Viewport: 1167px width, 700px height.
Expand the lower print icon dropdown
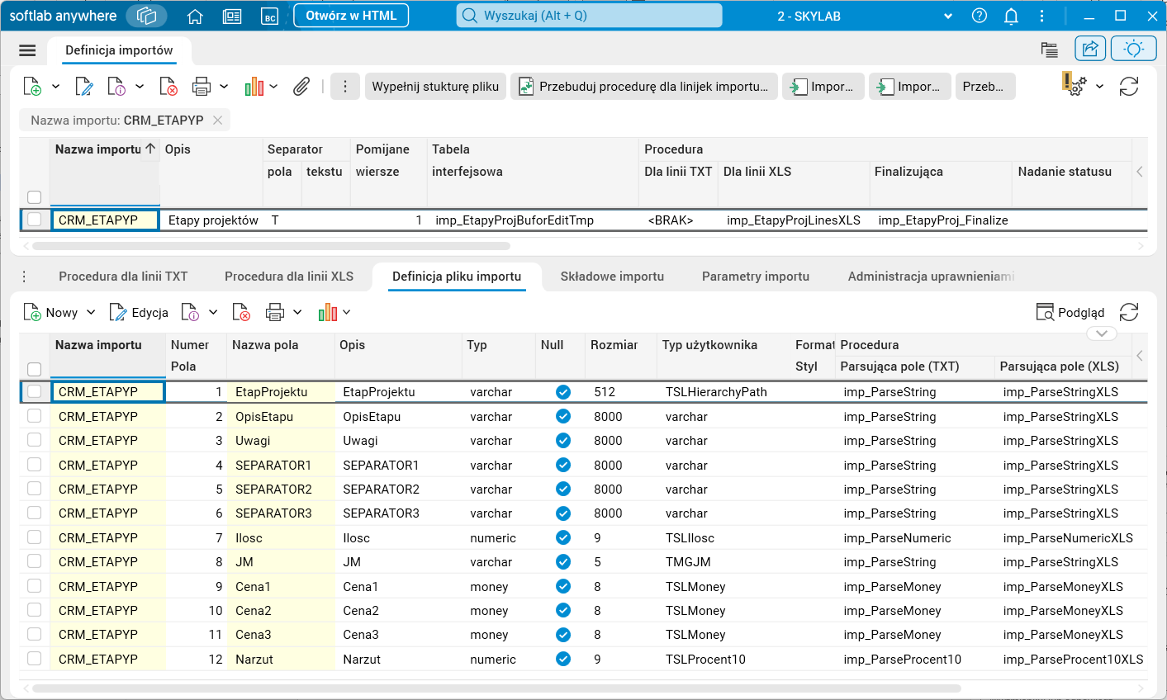(x=297, y=312)
